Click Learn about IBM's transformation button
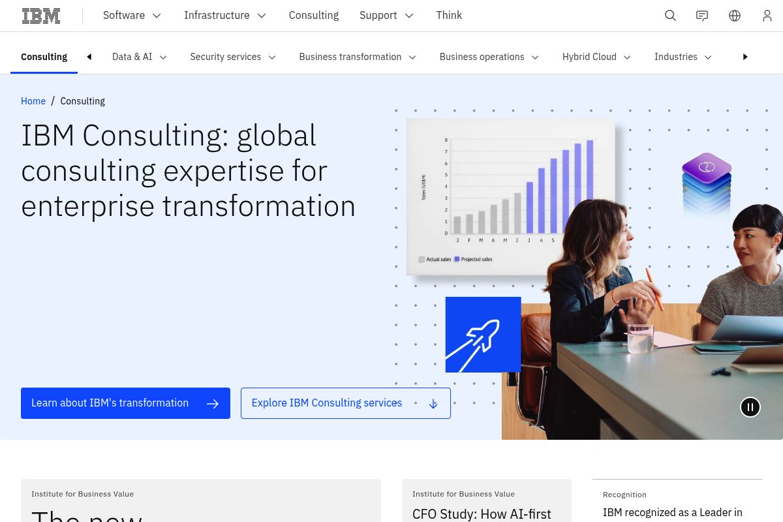The height and width of the screenshot is (522, 783). (125, 403)
